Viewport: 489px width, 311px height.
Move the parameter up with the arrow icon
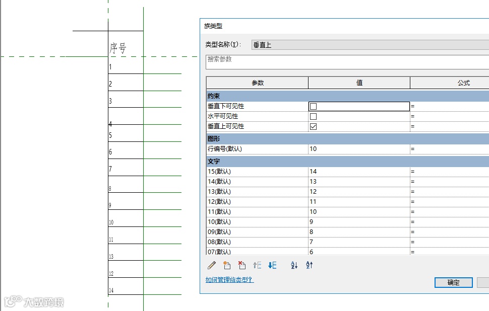[x=257, y=265]
